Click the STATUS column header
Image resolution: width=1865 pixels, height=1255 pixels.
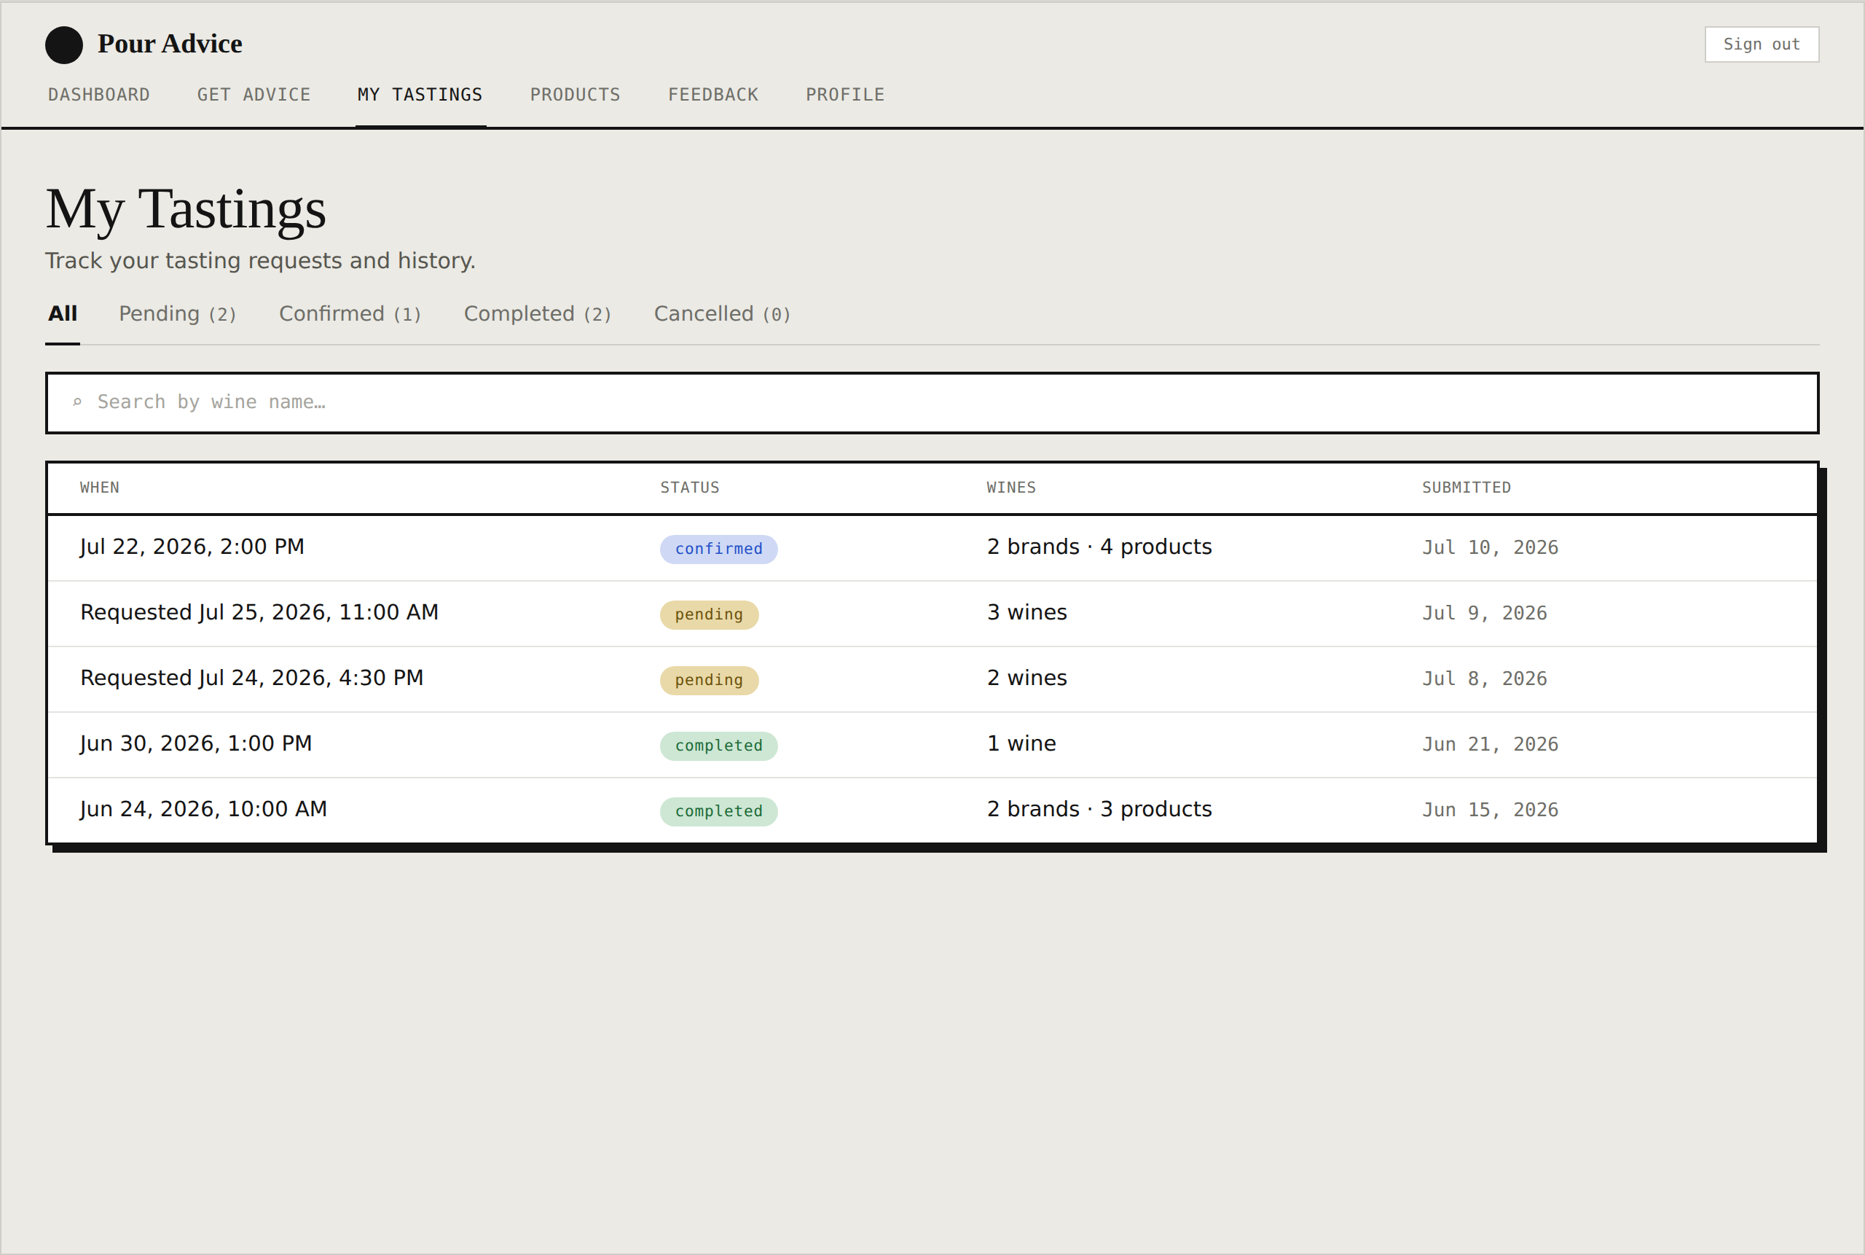690,488
